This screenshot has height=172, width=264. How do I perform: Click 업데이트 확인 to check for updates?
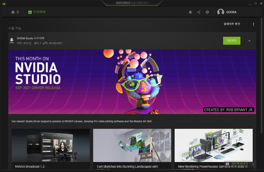click(232, 24)
